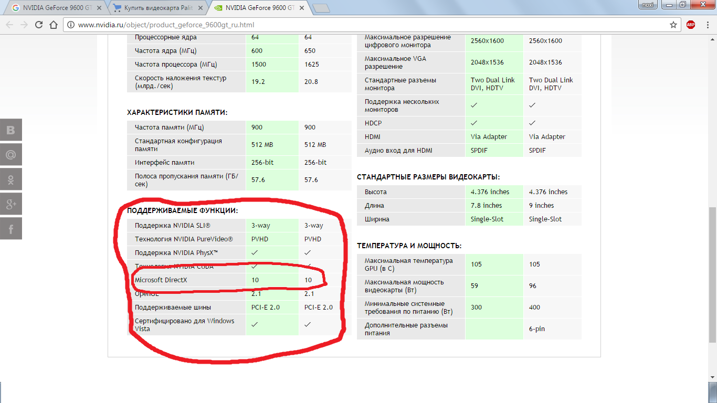Viewport: 717px width, 403px height.
Task: Click the core frequency value 600
Action: 257,51
